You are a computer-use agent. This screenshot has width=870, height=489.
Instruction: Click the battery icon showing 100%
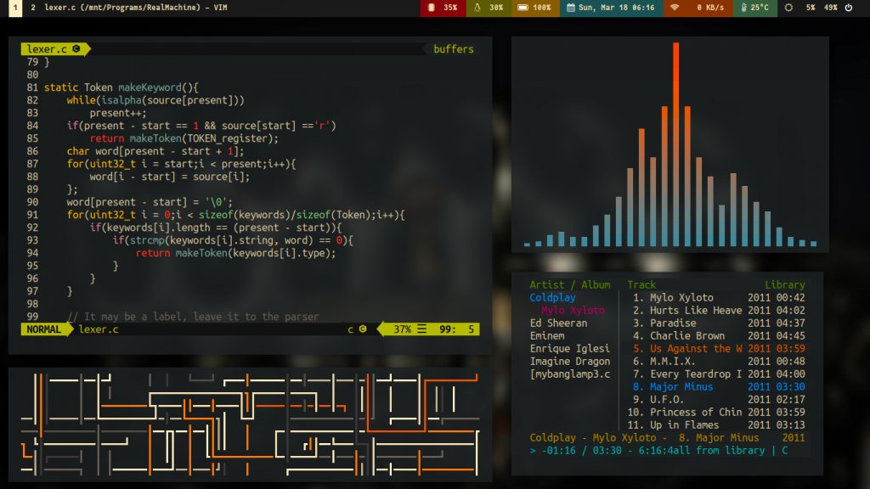pyautogui.click(x=523, y=8)
